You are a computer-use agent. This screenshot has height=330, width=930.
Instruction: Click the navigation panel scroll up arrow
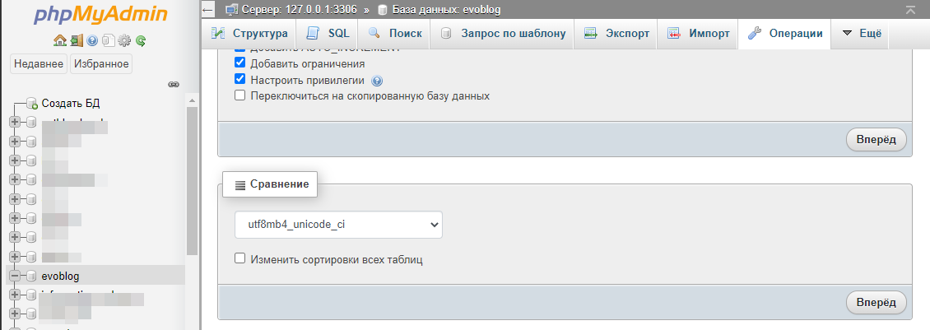192,99
